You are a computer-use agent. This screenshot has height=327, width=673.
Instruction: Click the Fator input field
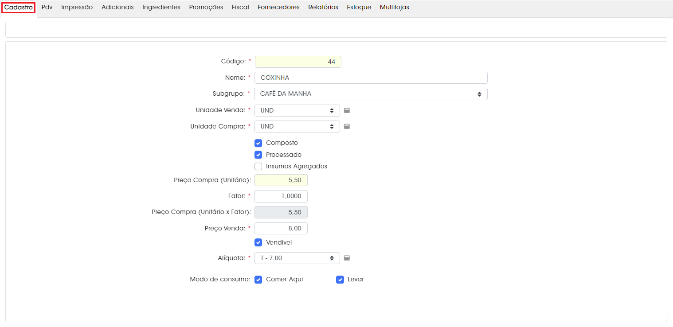[x=281, y=196]
